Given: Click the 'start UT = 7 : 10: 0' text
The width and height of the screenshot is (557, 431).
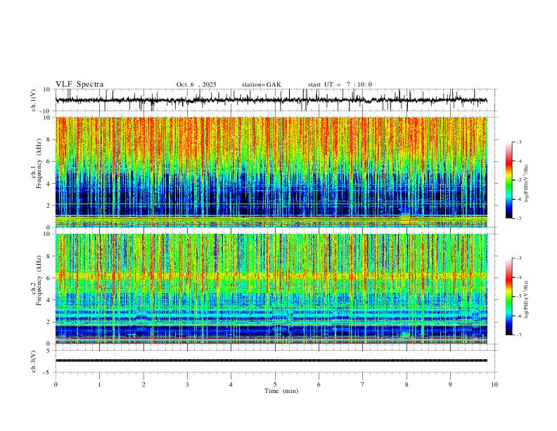Looking at the screenshot, I should [340, 85].
